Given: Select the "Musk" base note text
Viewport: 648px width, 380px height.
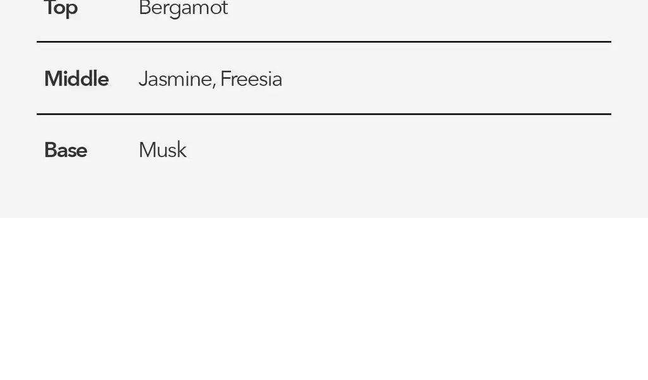Looking at the screenshot, I should 163,149.
